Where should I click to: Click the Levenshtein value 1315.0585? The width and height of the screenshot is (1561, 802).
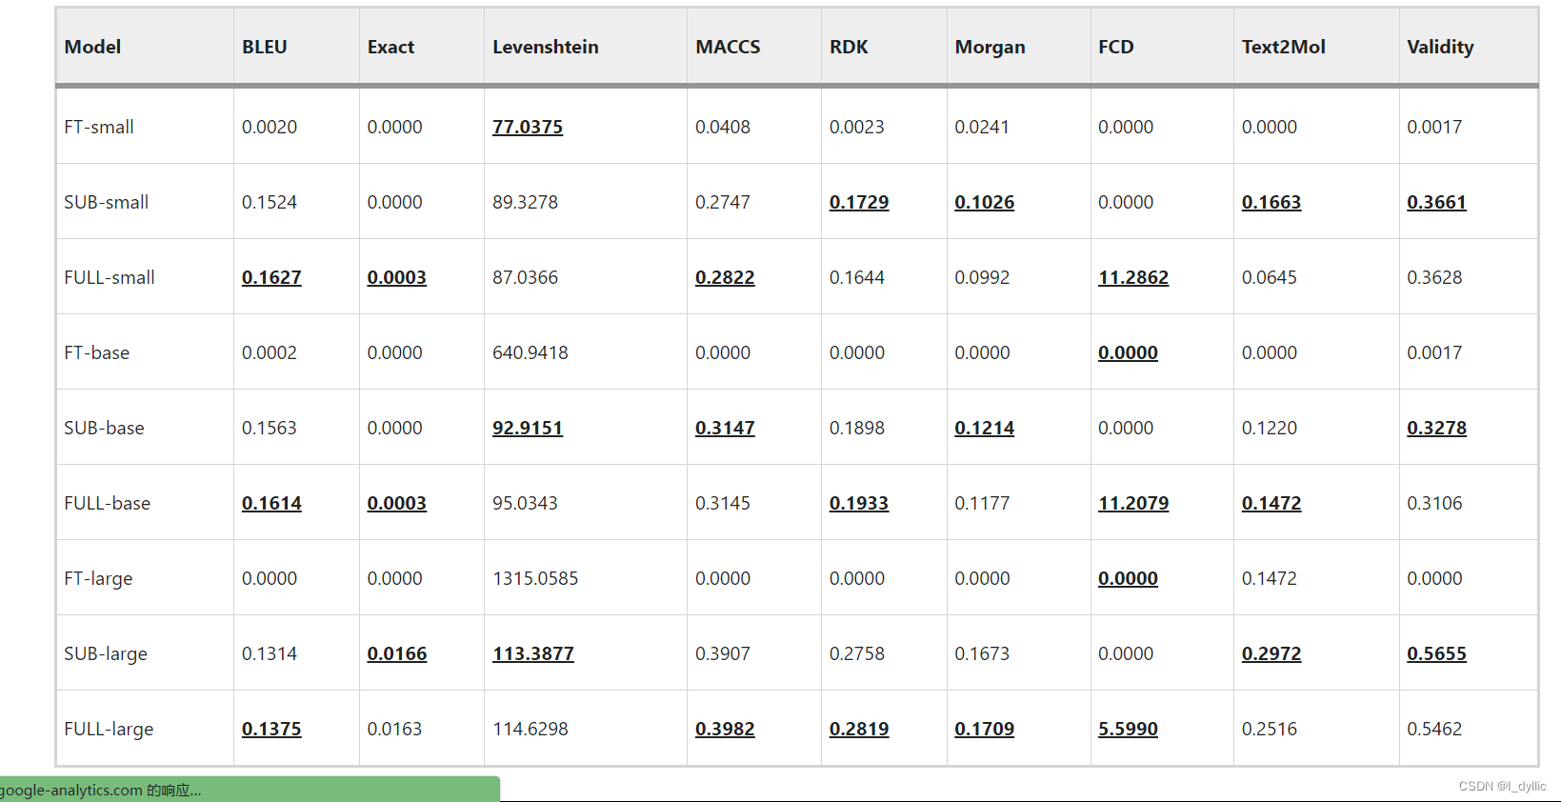[535, 578]
